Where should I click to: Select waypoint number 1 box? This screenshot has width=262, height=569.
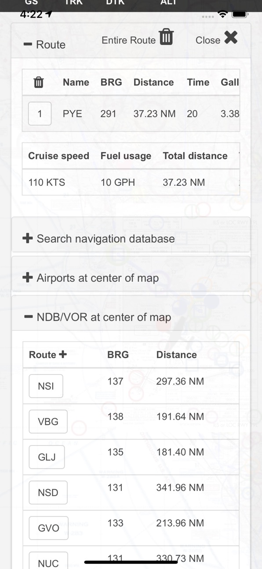(40, 114)
